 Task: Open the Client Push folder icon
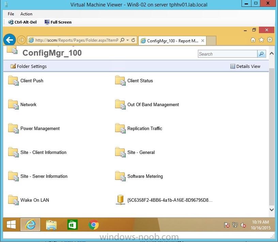(x=14, y=81)
